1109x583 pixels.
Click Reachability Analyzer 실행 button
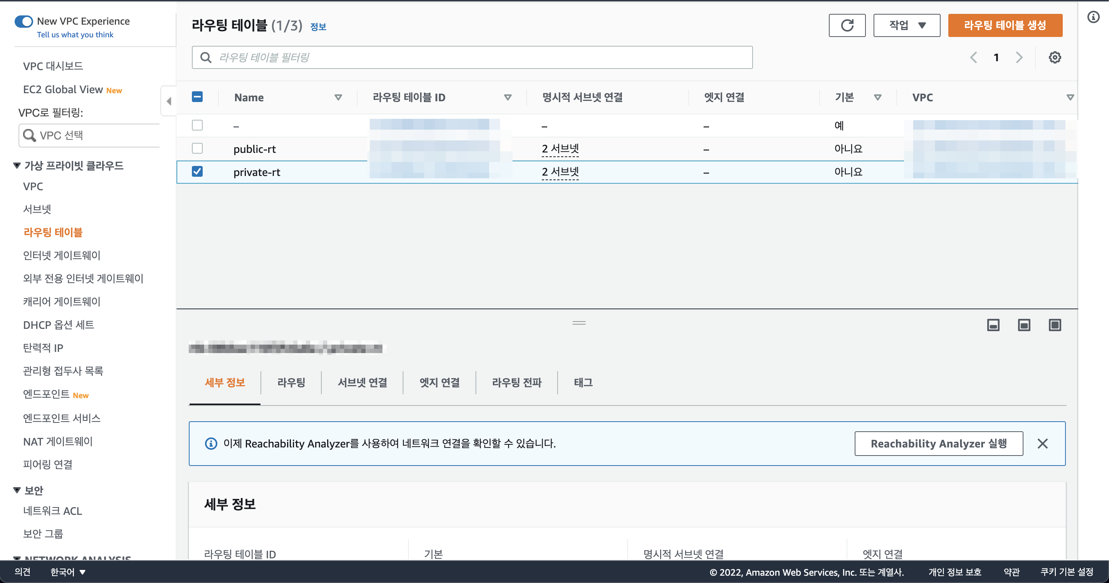(x=939, y=444)
